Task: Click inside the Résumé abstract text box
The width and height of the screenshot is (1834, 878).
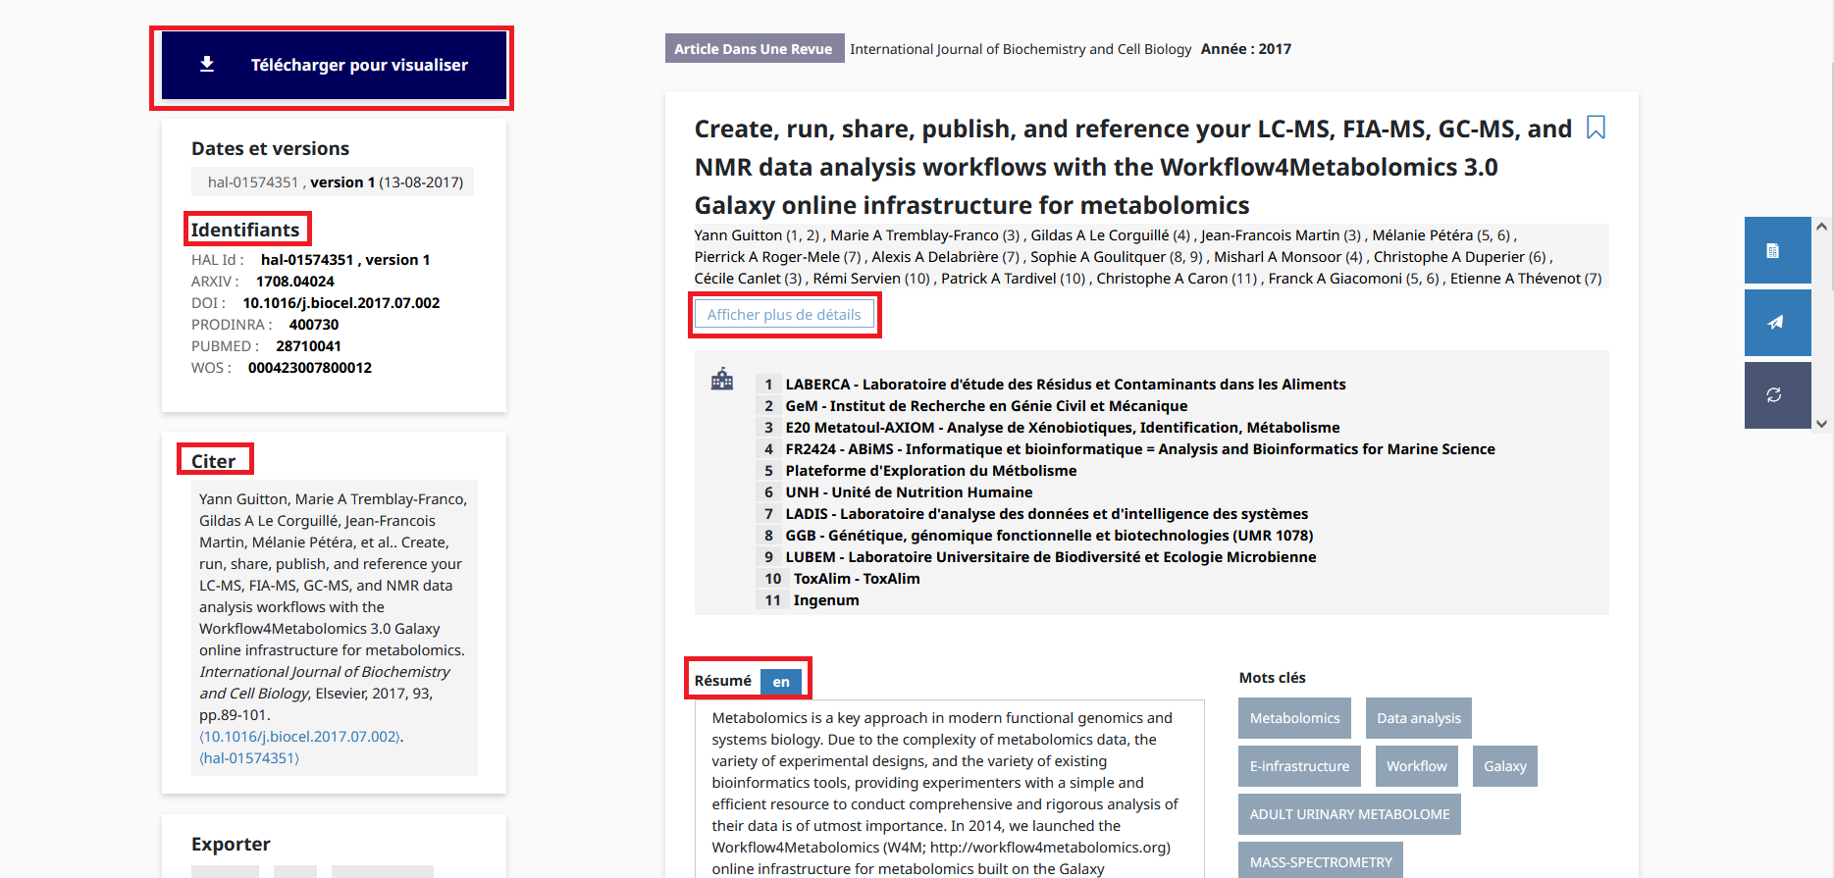Action: click(950, 790)
